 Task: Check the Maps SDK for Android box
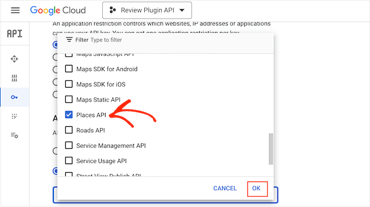[x=69, y=69]
